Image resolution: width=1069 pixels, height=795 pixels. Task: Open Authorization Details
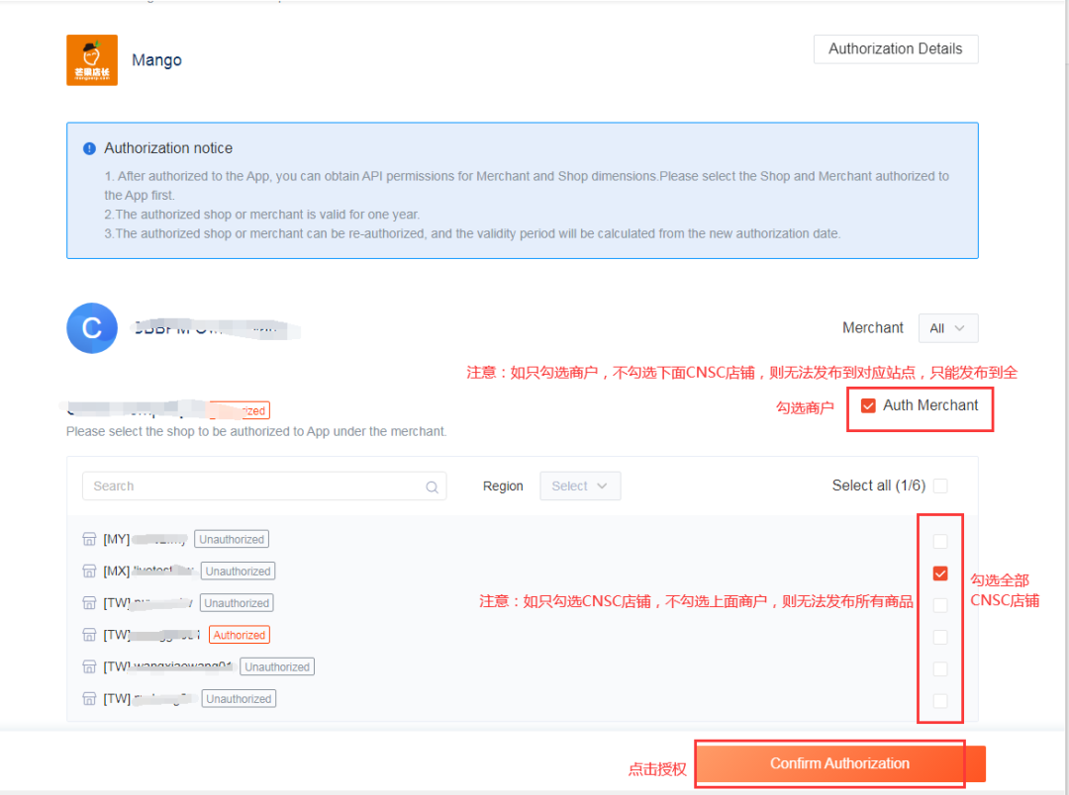coord(895,49)
